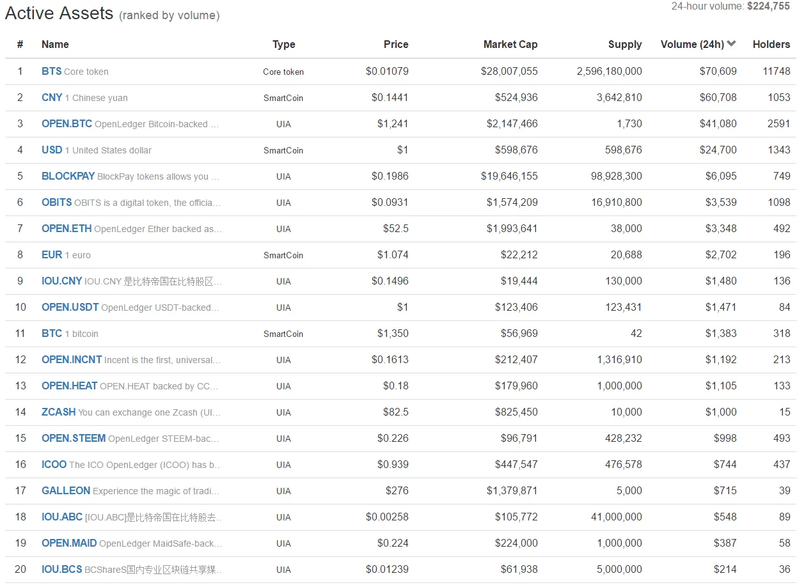Sort table by the # rank header
This screenshot has width=804, height=585.
coord(20,45)
